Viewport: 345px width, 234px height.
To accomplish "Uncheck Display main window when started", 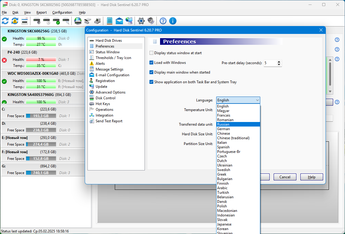I will tap(152, 72).
